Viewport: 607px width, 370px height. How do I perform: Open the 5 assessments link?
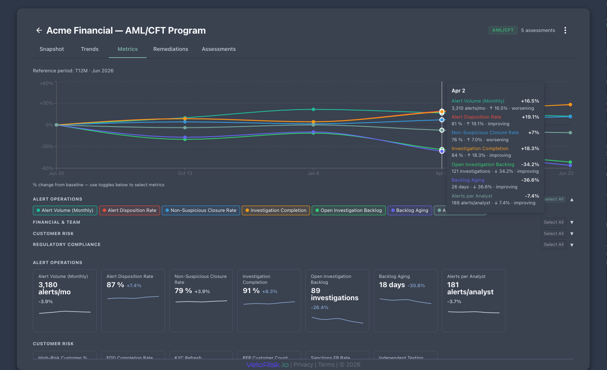click(x=538, y=30)
